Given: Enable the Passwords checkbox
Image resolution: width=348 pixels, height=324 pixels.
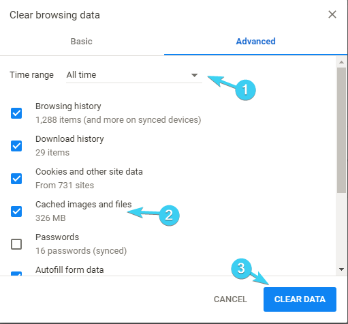Looking at the screenshot, I should [16, 244].
